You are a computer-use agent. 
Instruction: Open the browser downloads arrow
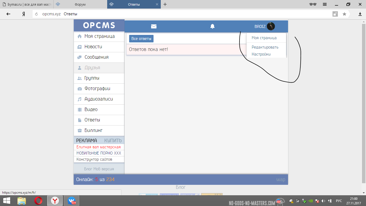pyautogui.click(x=360, y=14)
